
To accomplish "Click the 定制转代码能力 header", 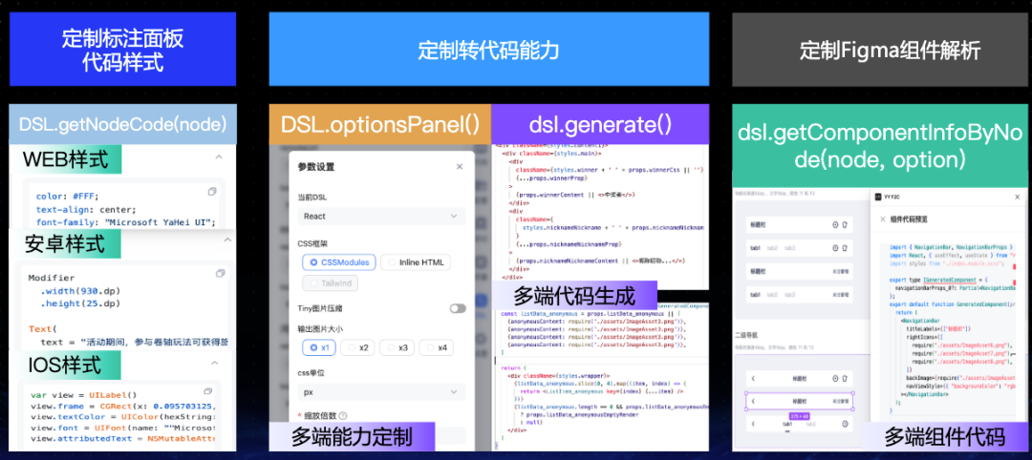I will tap(488, 50).
